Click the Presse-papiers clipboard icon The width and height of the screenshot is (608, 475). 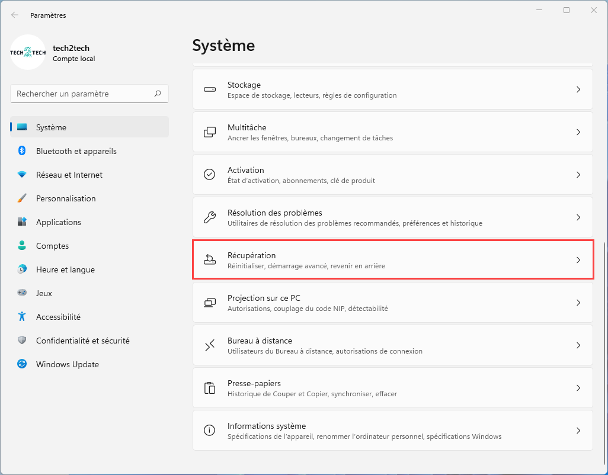click(210, 388)
